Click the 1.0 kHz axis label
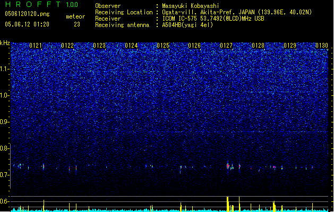 pyautogui.click(x=4, y=95)
